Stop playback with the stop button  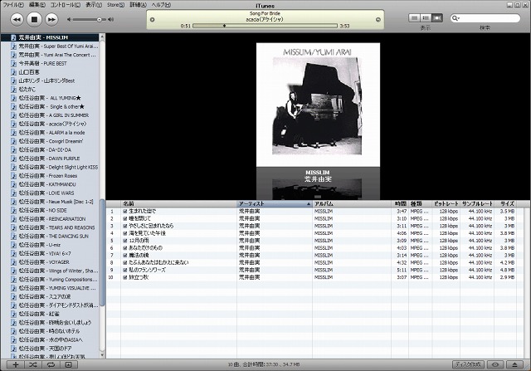pyautogui.click(x=34, y=19)
